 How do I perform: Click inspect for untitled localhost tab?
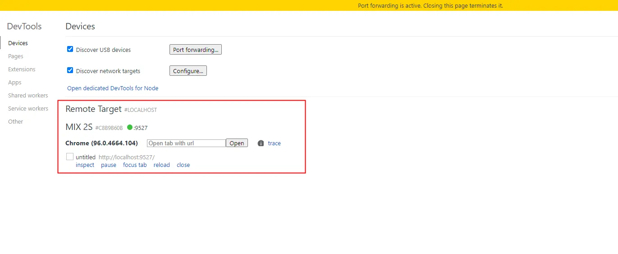pyautogui.click(x=85, y=165)
